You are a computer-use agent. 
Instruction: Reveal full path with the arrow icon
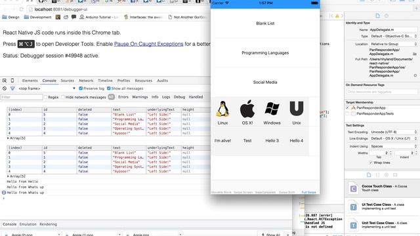[x=415, y=76]
